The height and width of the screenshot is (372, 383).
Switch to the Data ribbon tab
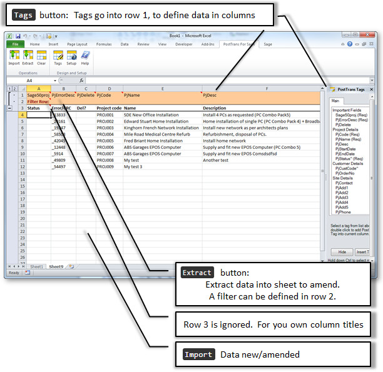[125, 44]
